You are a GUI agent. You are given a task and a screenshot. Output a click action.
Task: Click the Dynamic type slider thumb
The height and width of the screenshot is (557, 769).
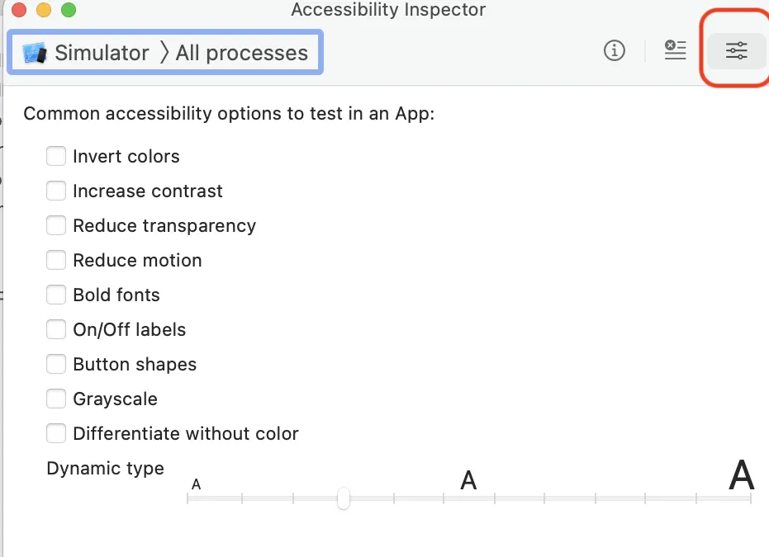coord(344,498)
